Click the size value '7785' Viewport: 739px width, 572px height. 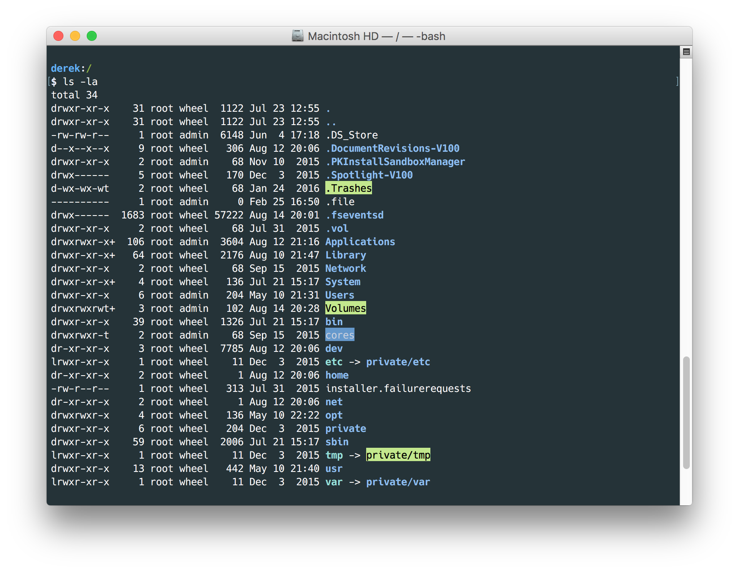232,349
